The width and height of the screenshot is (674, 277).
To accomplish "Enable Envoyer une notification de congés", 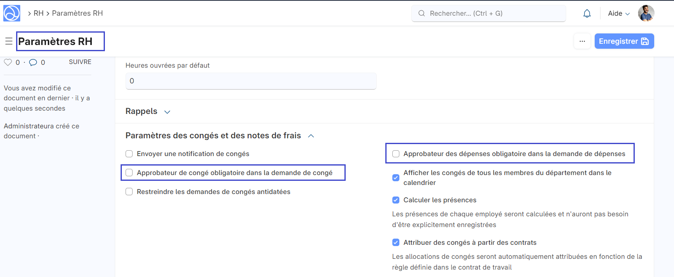I will (129, 154).
